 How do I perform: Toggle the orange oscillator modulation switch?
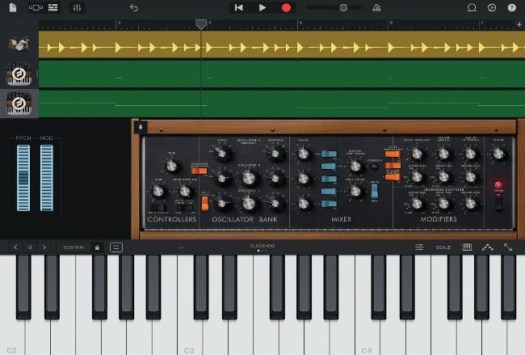click(199, 171)
